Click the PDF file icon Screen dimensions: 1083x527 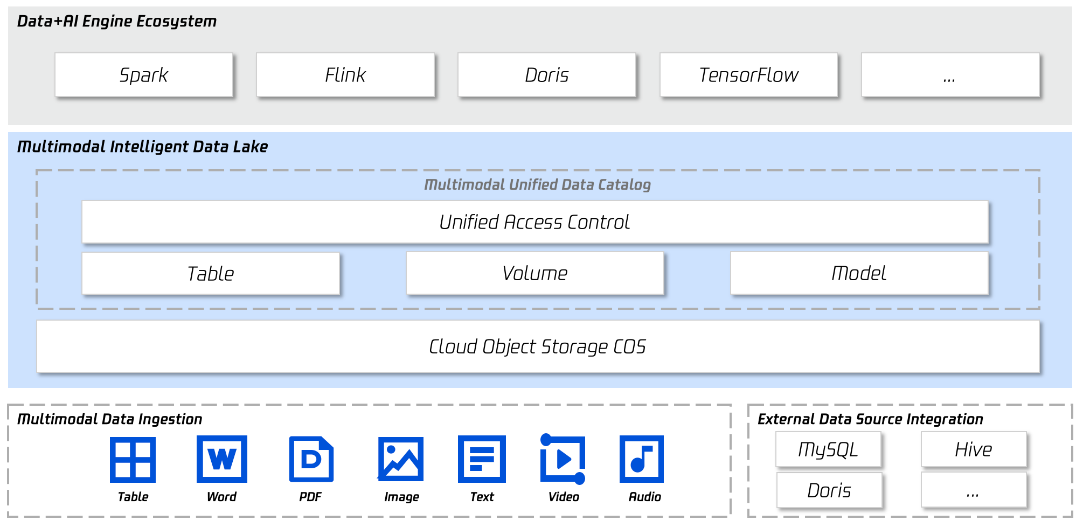pos(311,459)
